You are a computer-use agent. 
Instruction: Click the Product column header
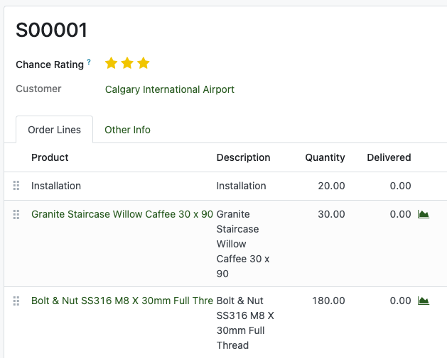[x=50, y=157]
